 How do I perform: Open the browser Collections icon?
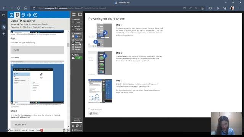(x=225, y=8)
